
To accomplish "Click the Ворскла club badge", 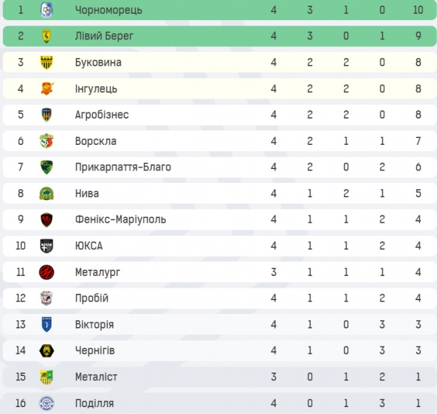I will click(47, 141).
